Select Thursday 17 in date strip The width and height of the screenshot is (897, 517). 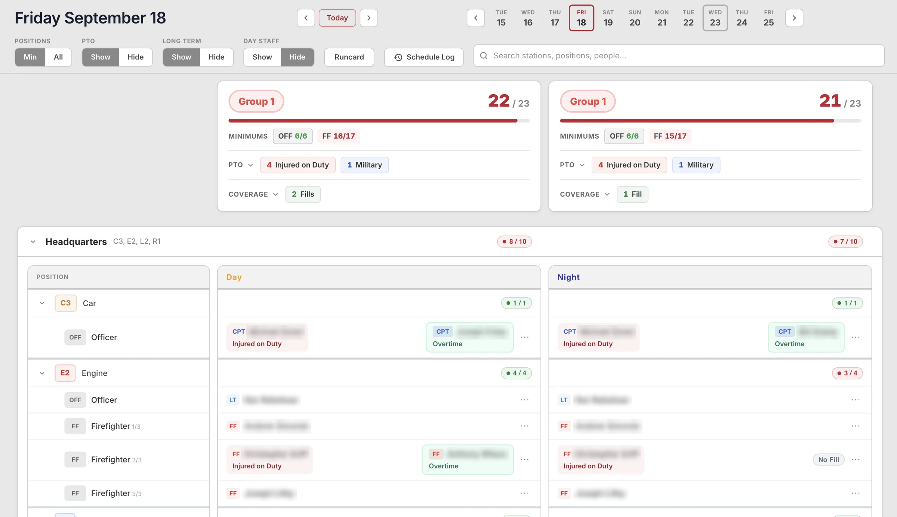pyautogui.click(x=555, y=18)
